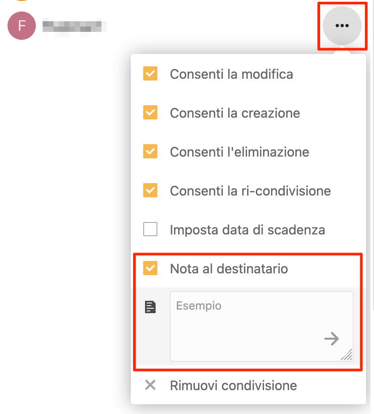
Task: Submit the note with the arrow icon
Action: click(332, 338)
